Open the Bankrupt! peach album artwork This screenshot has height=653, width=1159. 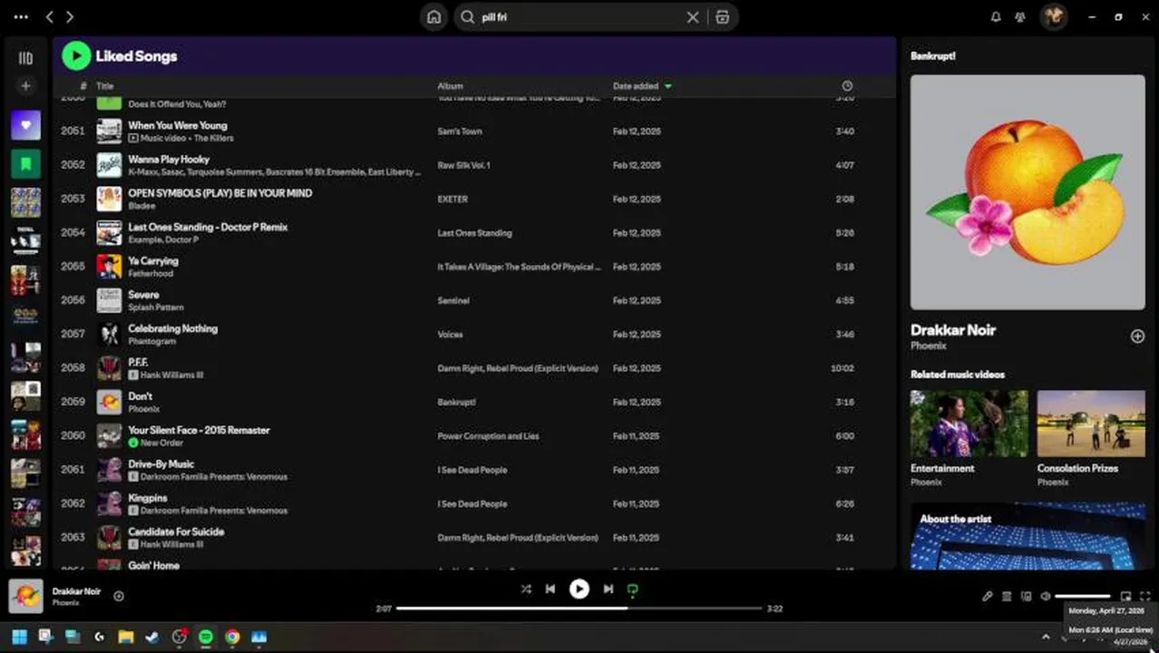coord(1028,192)
